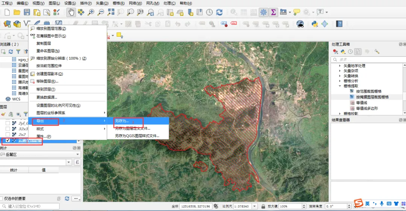Select 另存为QGIS图层样式文件... submenu entry

(x=138, y=136)
